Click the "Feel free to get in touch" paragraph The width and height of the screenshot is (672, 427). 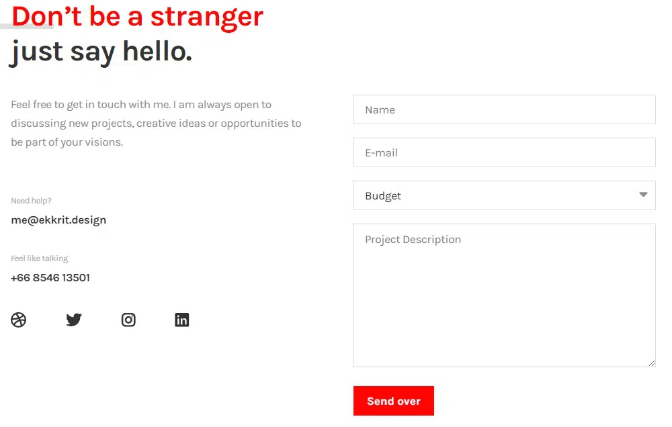(156, 124)
